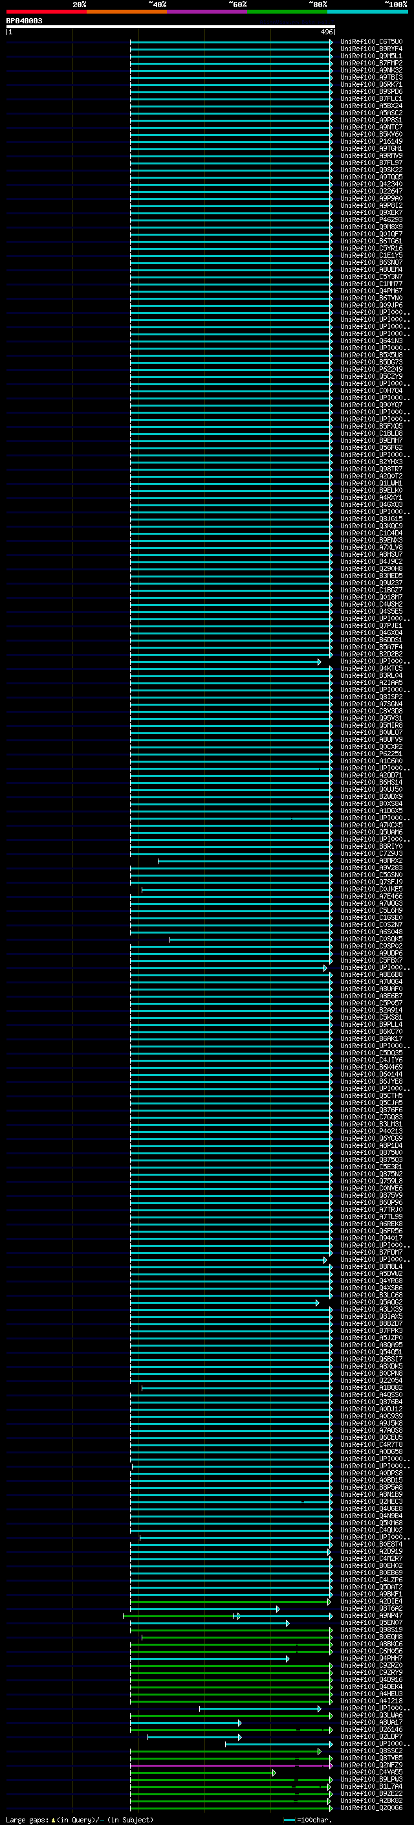Select hit UniRef100_P46293
The width and height of the screenshot is (414, 1825).
[371, 219]
